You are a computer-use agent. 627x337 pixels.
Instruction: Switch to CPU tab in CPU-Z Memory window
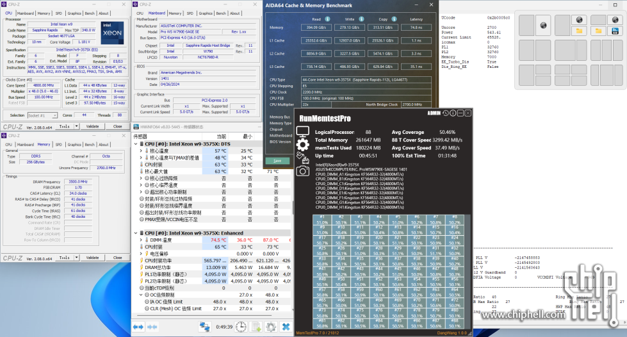pos(8,145)
